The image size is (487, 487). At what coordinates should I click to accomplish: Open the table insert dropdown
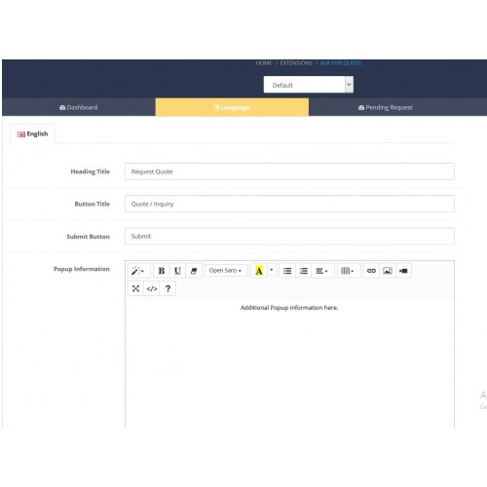tap(348, 271)
